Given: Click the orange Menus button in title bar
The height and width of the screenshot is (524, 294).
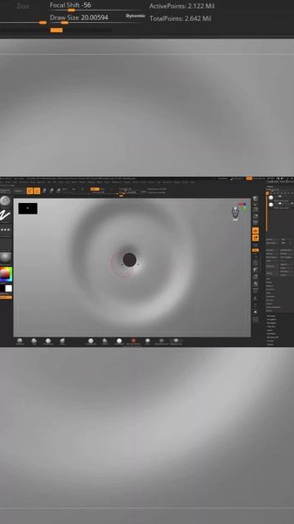Looking at the screenshot, I should 249,178.
